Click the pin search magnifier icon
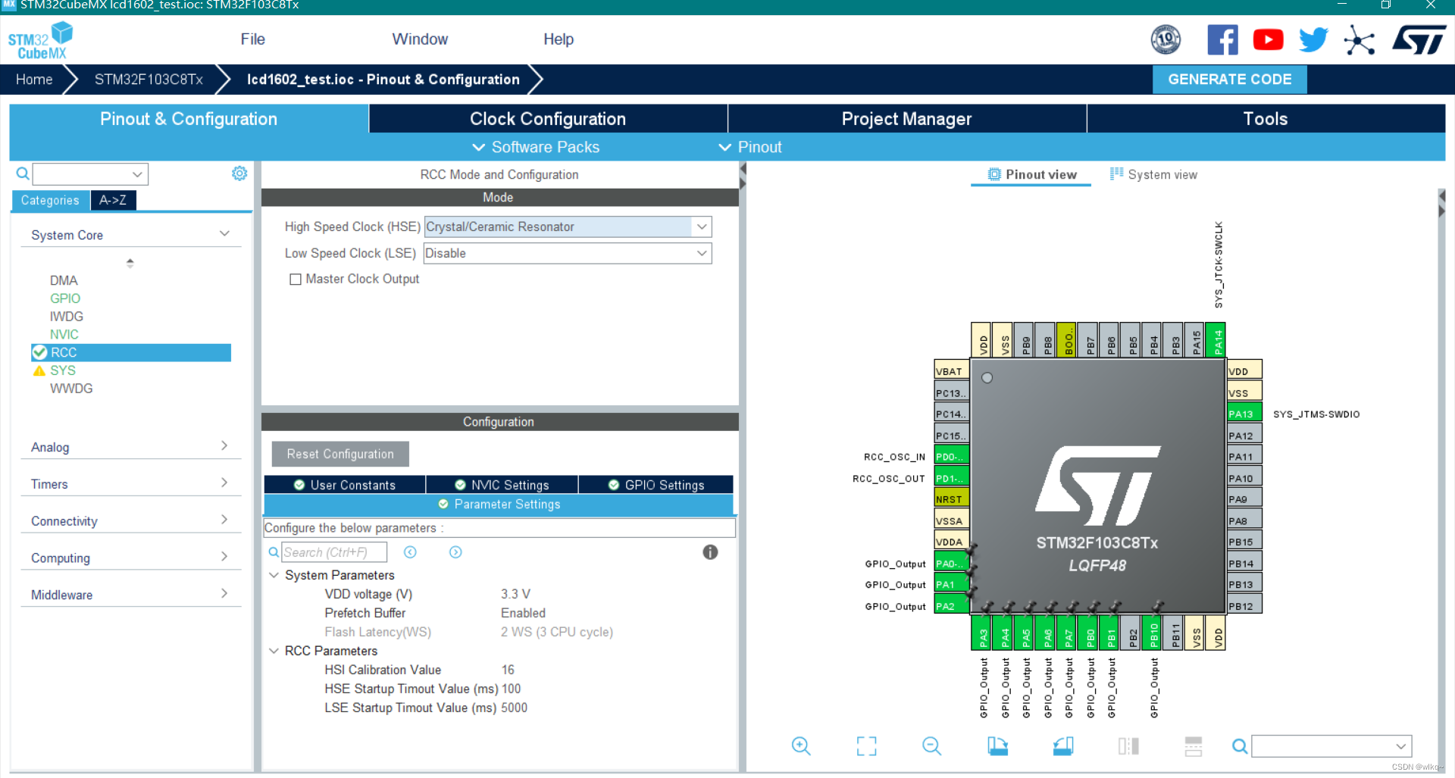Image resolution: width=1455 pixels, height=778 pixels. click(1240, 746)
